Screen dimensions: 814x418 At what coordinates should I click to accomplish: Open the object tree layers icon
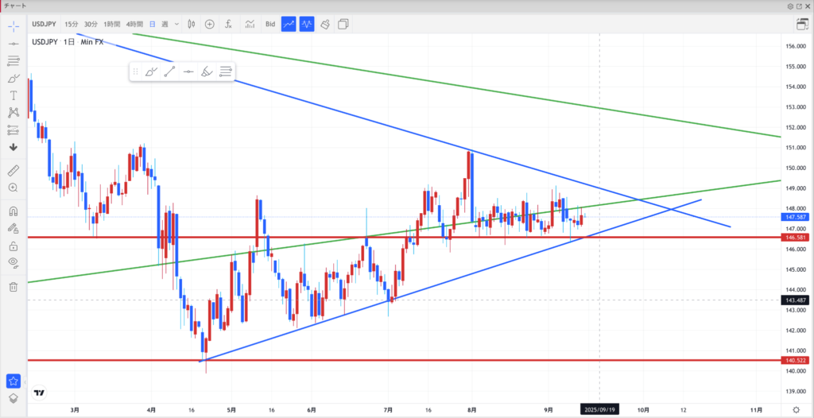[14, 398]
